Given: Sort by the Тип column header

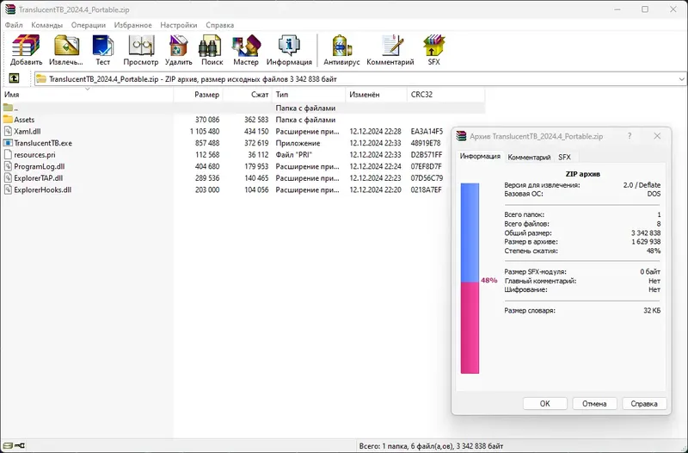Looking at the screenshot, I should [x=309, y=95].
